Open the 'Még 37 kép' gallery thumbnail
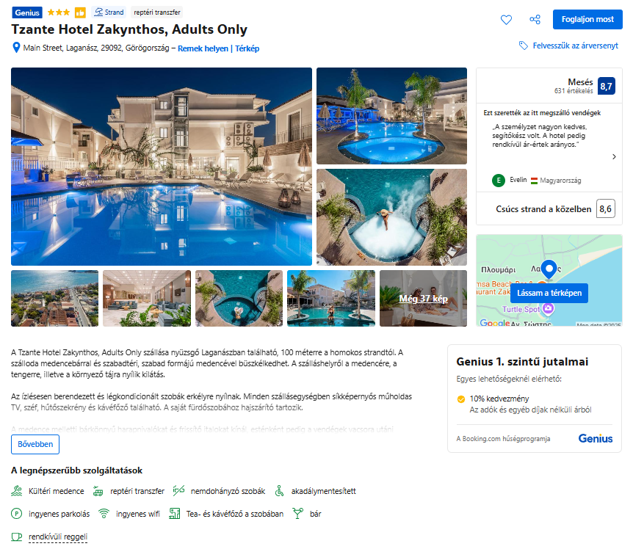 coord(423,298)
